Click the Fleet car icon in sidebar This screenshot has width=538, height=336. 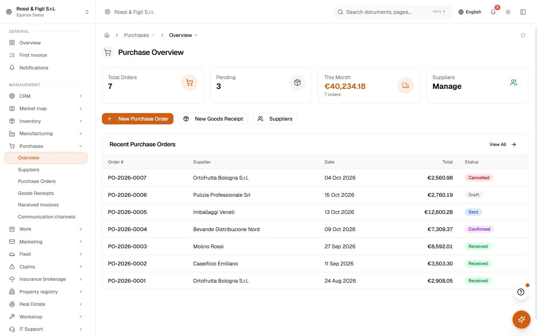tap(12, 254)
